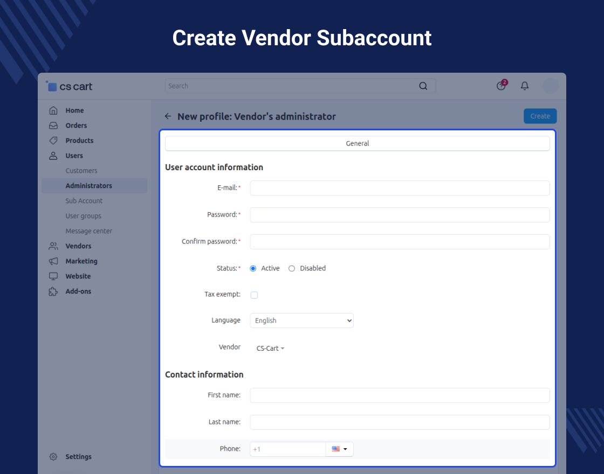Click the Add-ons puzzle icon

click(53, 291)
